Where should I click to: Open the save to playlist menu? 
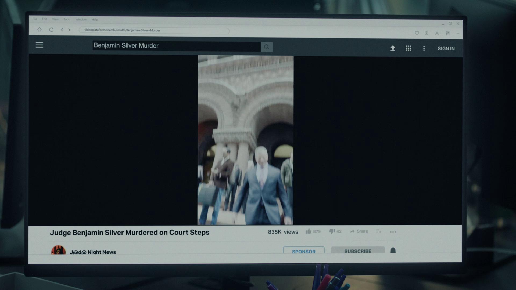[x=378, y=231]
